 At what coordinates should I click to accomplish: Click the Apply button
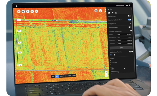coord(121,48)
